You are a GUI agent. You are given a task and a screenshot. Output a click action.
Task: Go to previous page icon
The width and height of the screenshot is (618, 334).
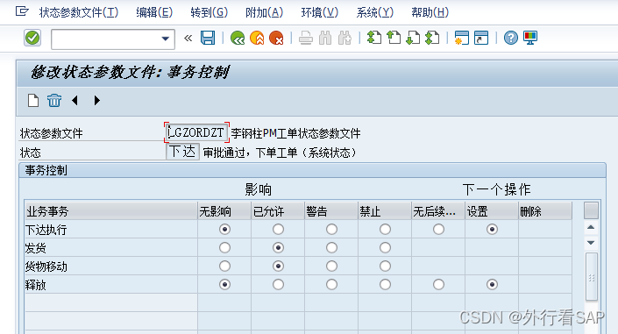click(x=394, y=38)
